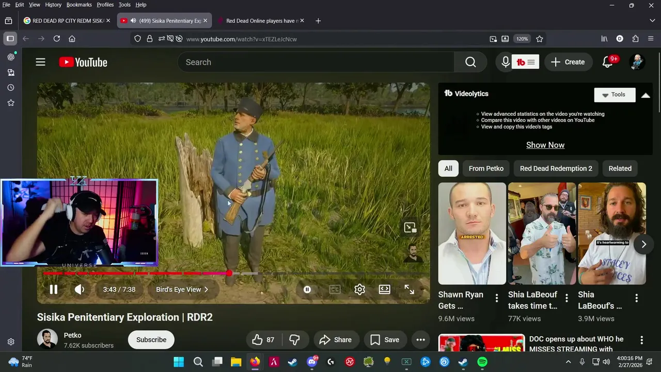
Task: Open the sidebar AI chatbot icon
Action: tap(11, 57)
